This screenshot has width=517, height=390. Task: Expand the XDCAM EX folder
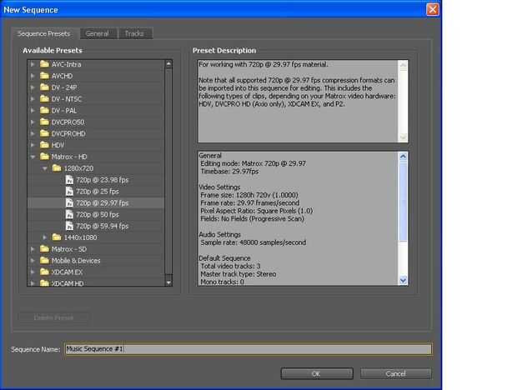coord(33,272)
